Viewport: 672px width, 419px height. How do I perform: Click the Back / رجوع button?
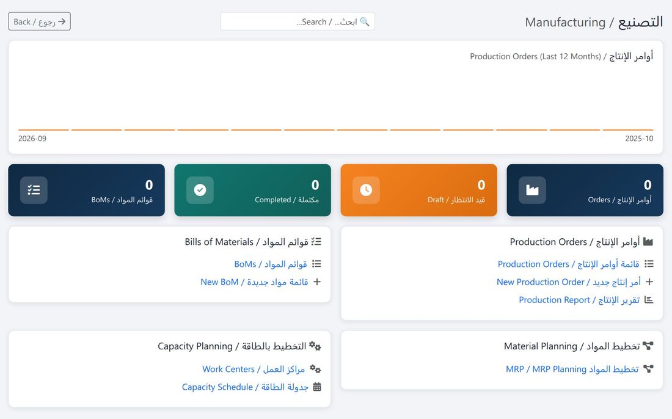click(x=40, y=21)
